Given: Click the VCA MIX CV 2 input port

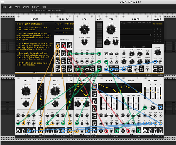Looking at the screenshot, I should click(150, 115).
